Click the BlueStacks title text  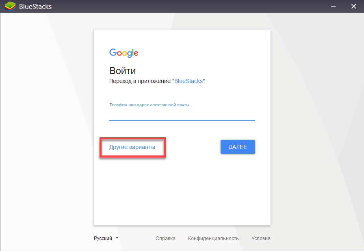click(35, 6)
